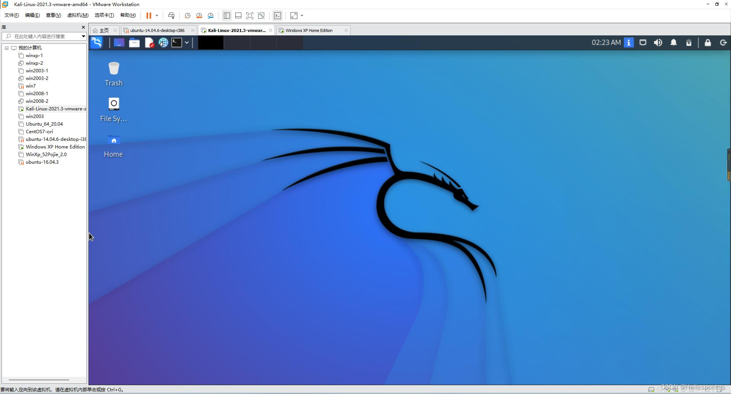The height and width of the screenshot is (394, 731).
Task: Click the stretch guest display icon
Action: point(294,16)
